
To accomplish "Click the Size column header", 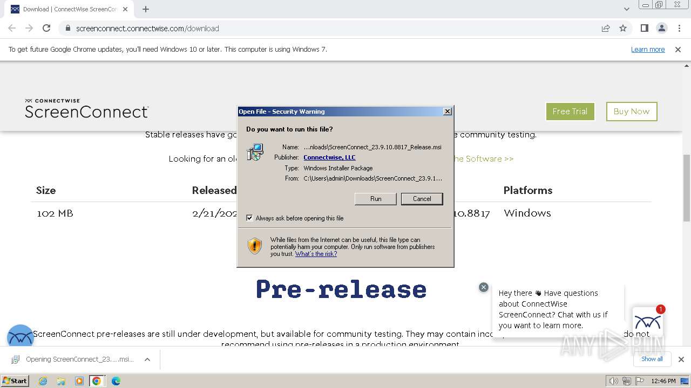I will click(x=46, y=190).
